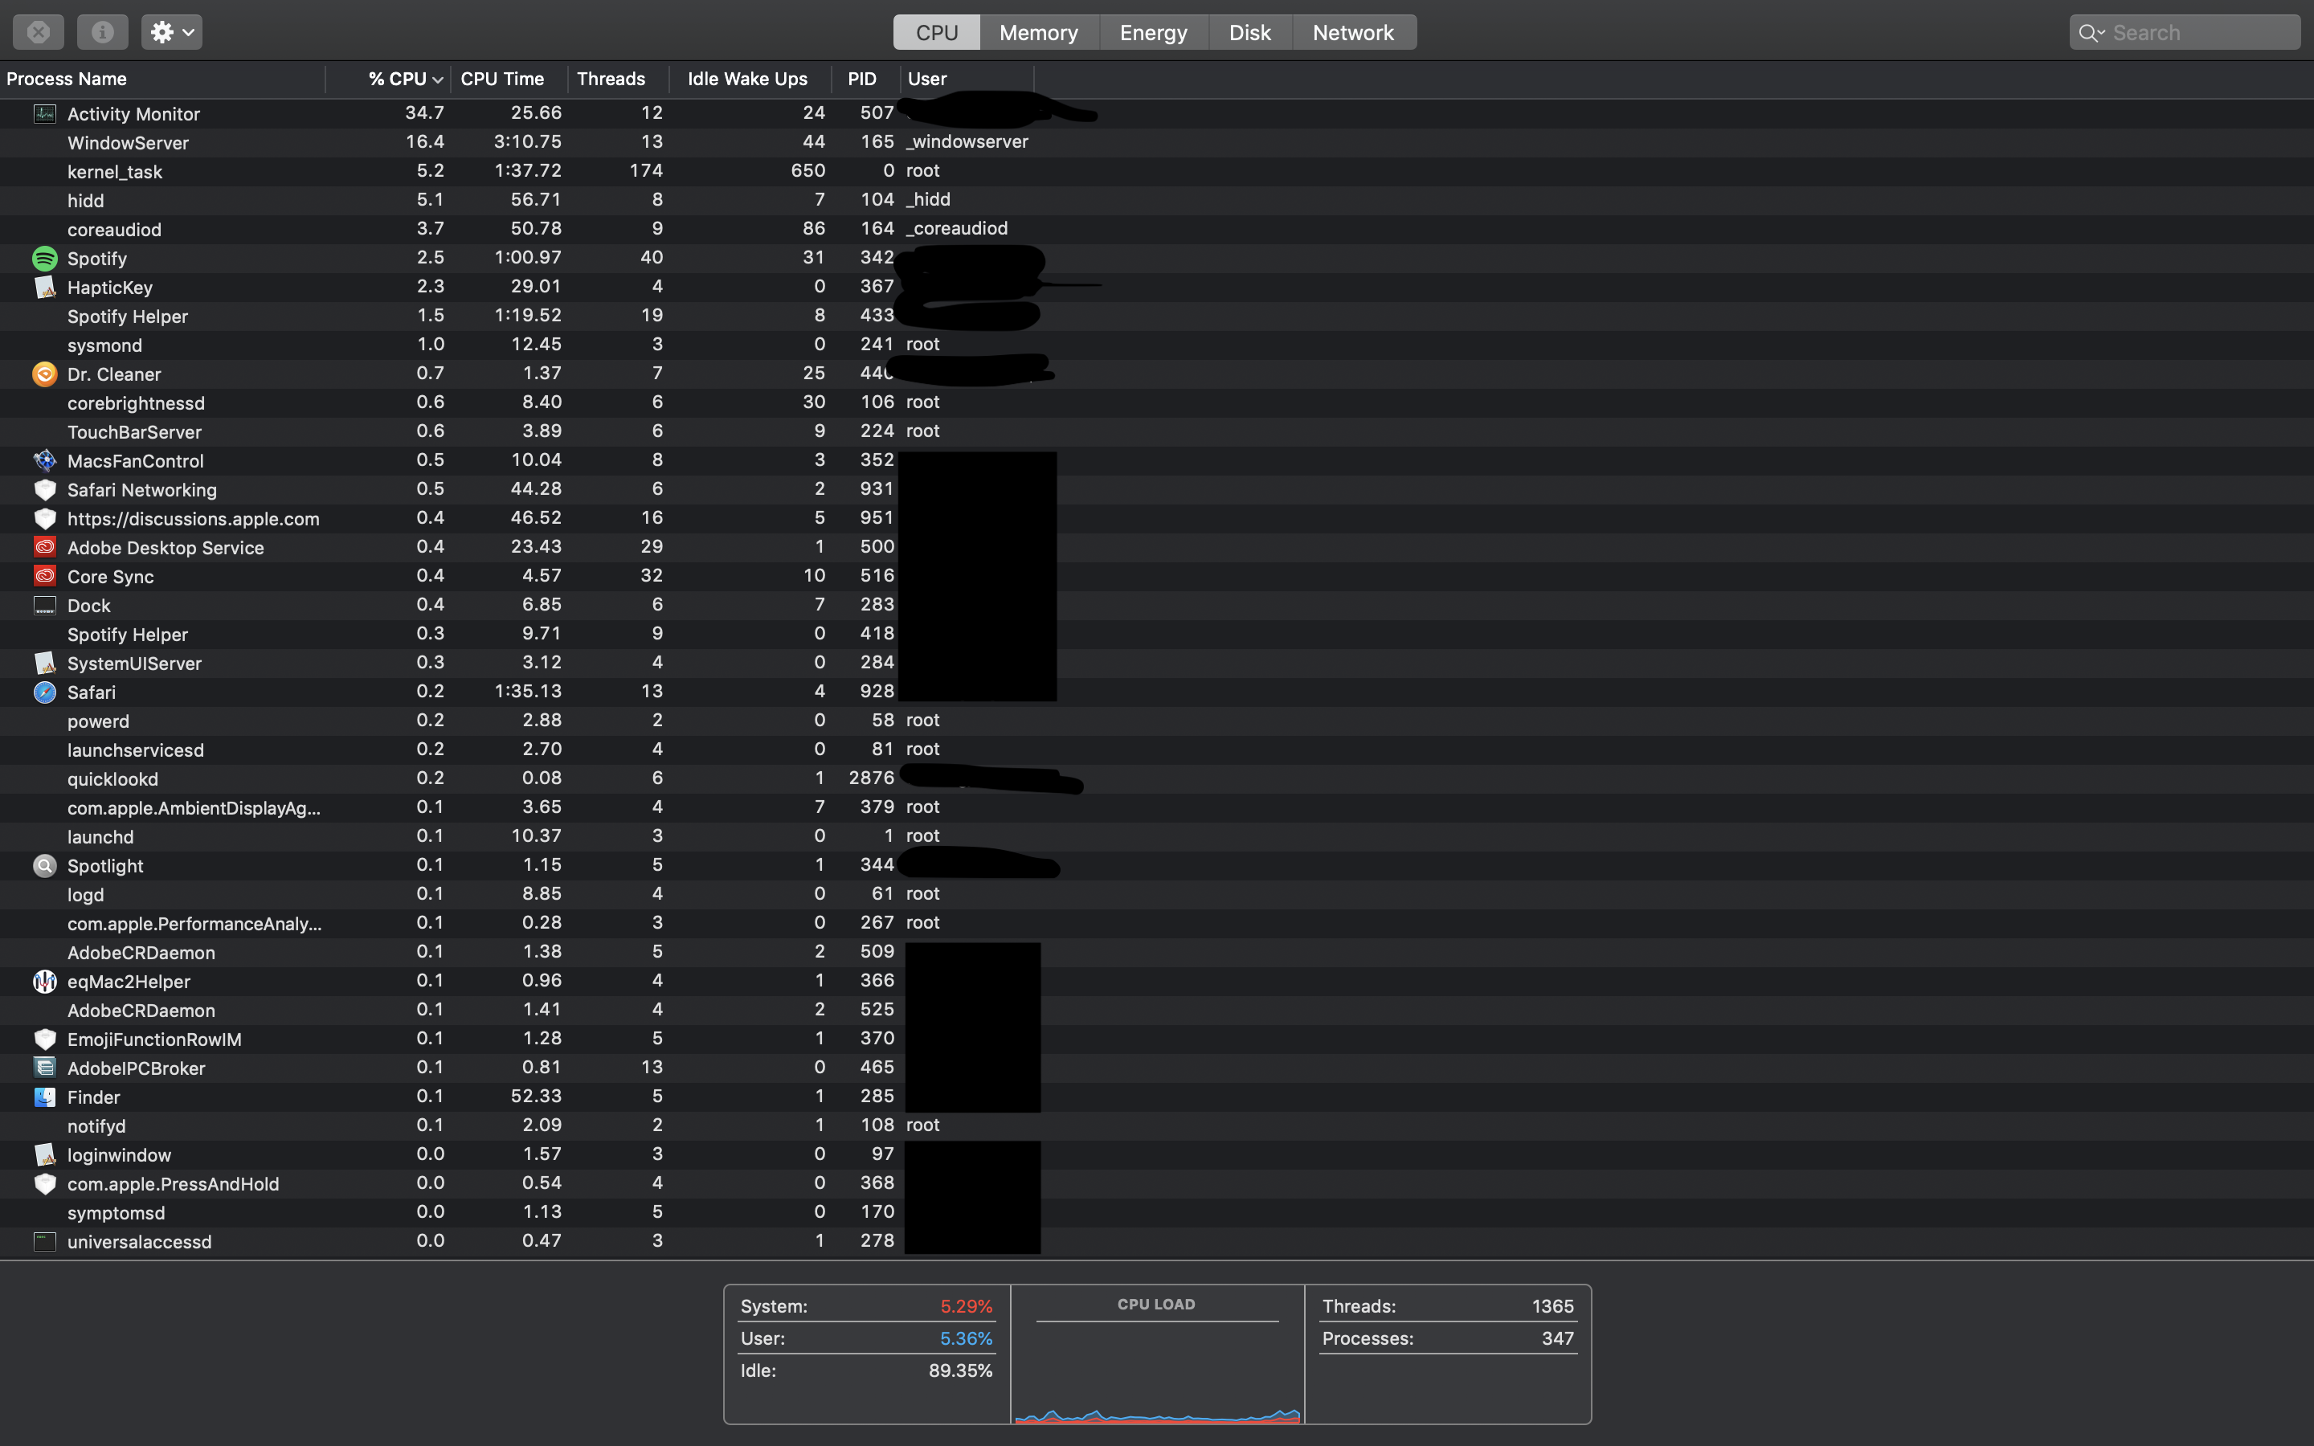
Task: Open the Network tab
Action: tap(1352, 32)
